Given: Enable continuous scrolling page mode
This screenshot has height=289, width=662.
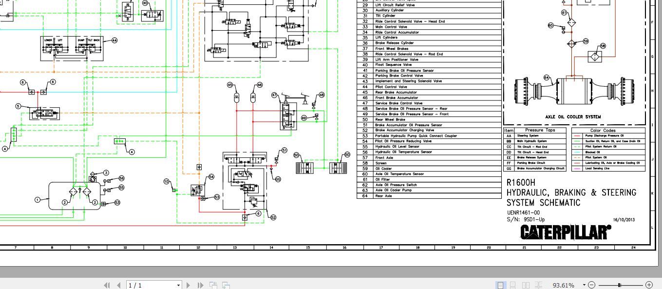Looking at the screenshot, I should tap(513, 285).
